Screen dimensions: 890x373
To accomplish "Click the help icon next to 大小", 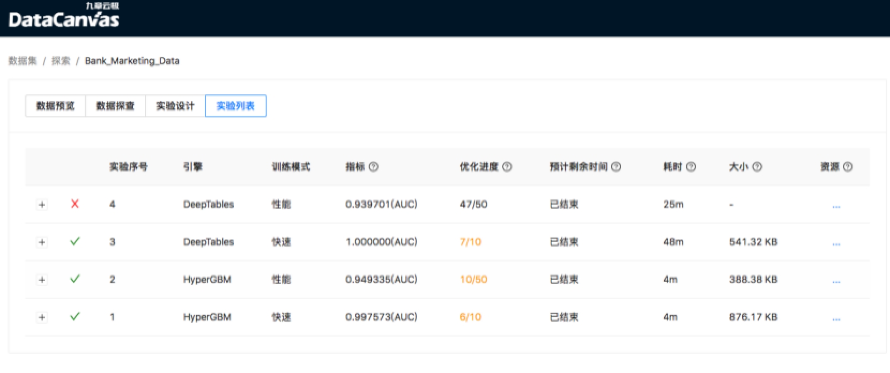I will point(757,167).
